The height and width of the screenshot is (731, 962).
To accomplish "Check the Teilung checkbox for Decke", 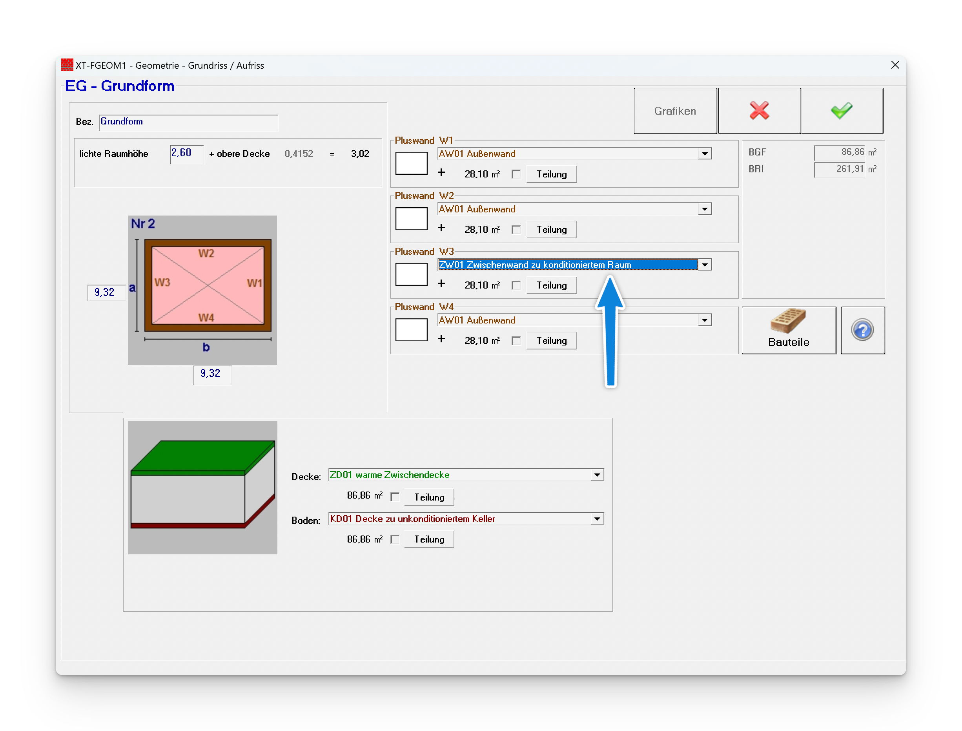I will (x=395, y=497).
